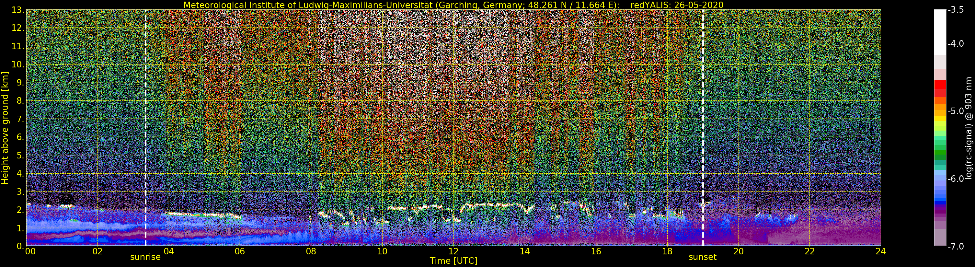Click the '13.' height axis tick label
The image size is (975, 267).
coord(18,10)
